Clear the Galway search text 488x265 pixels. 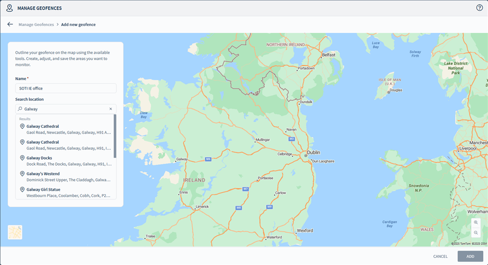click(x=110, y=109)
